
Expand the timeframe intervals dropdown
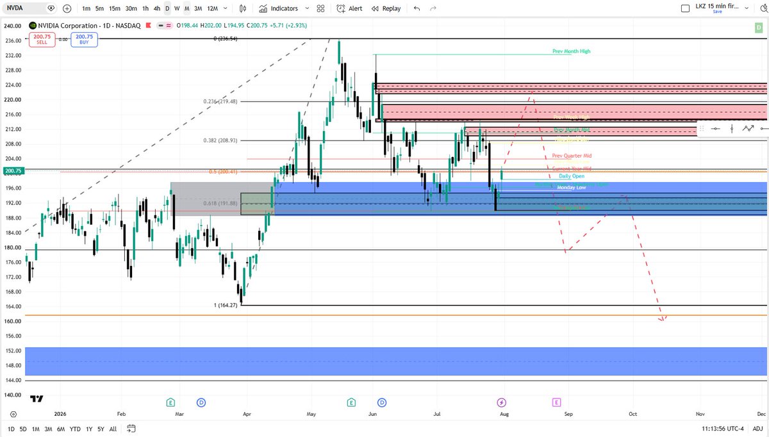pos(226,8)
